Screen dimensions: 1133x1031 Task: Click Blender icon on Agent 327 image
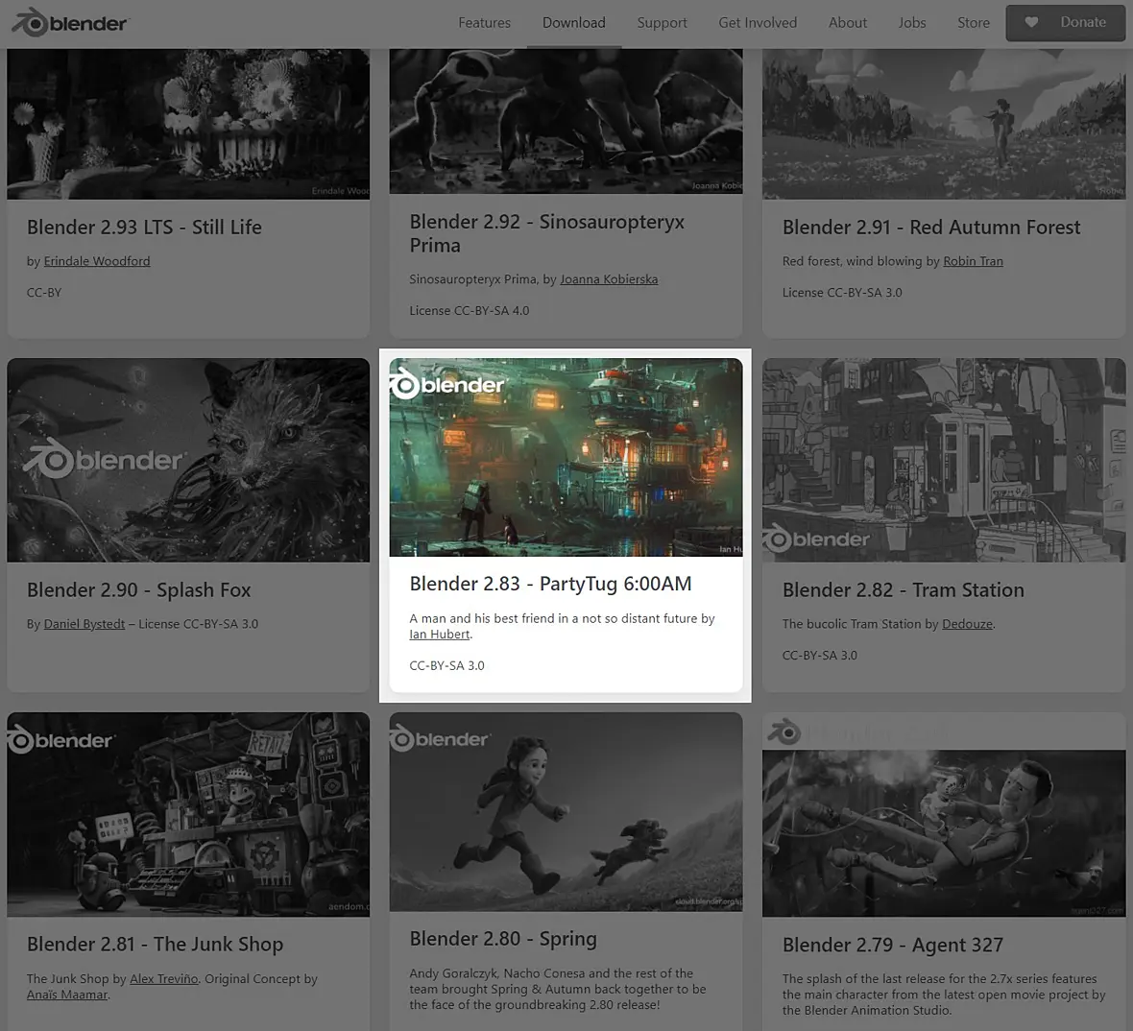point(784,731)
